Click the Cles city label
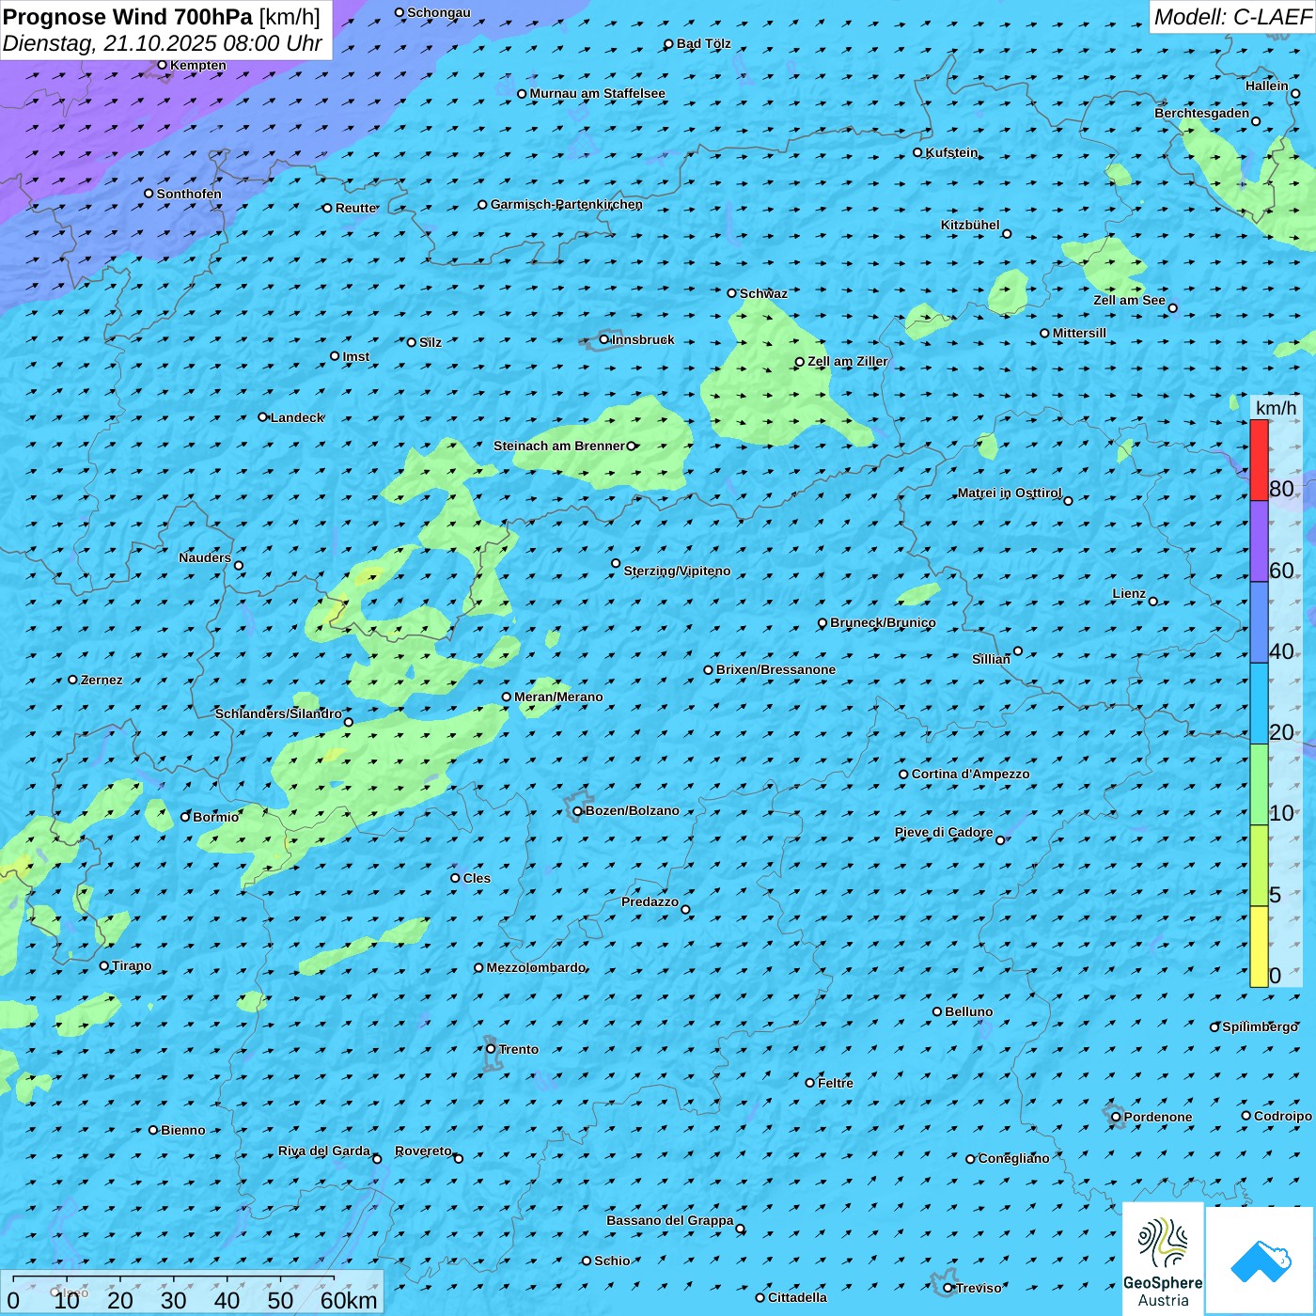The image size is (1316, 1316). 477,878
